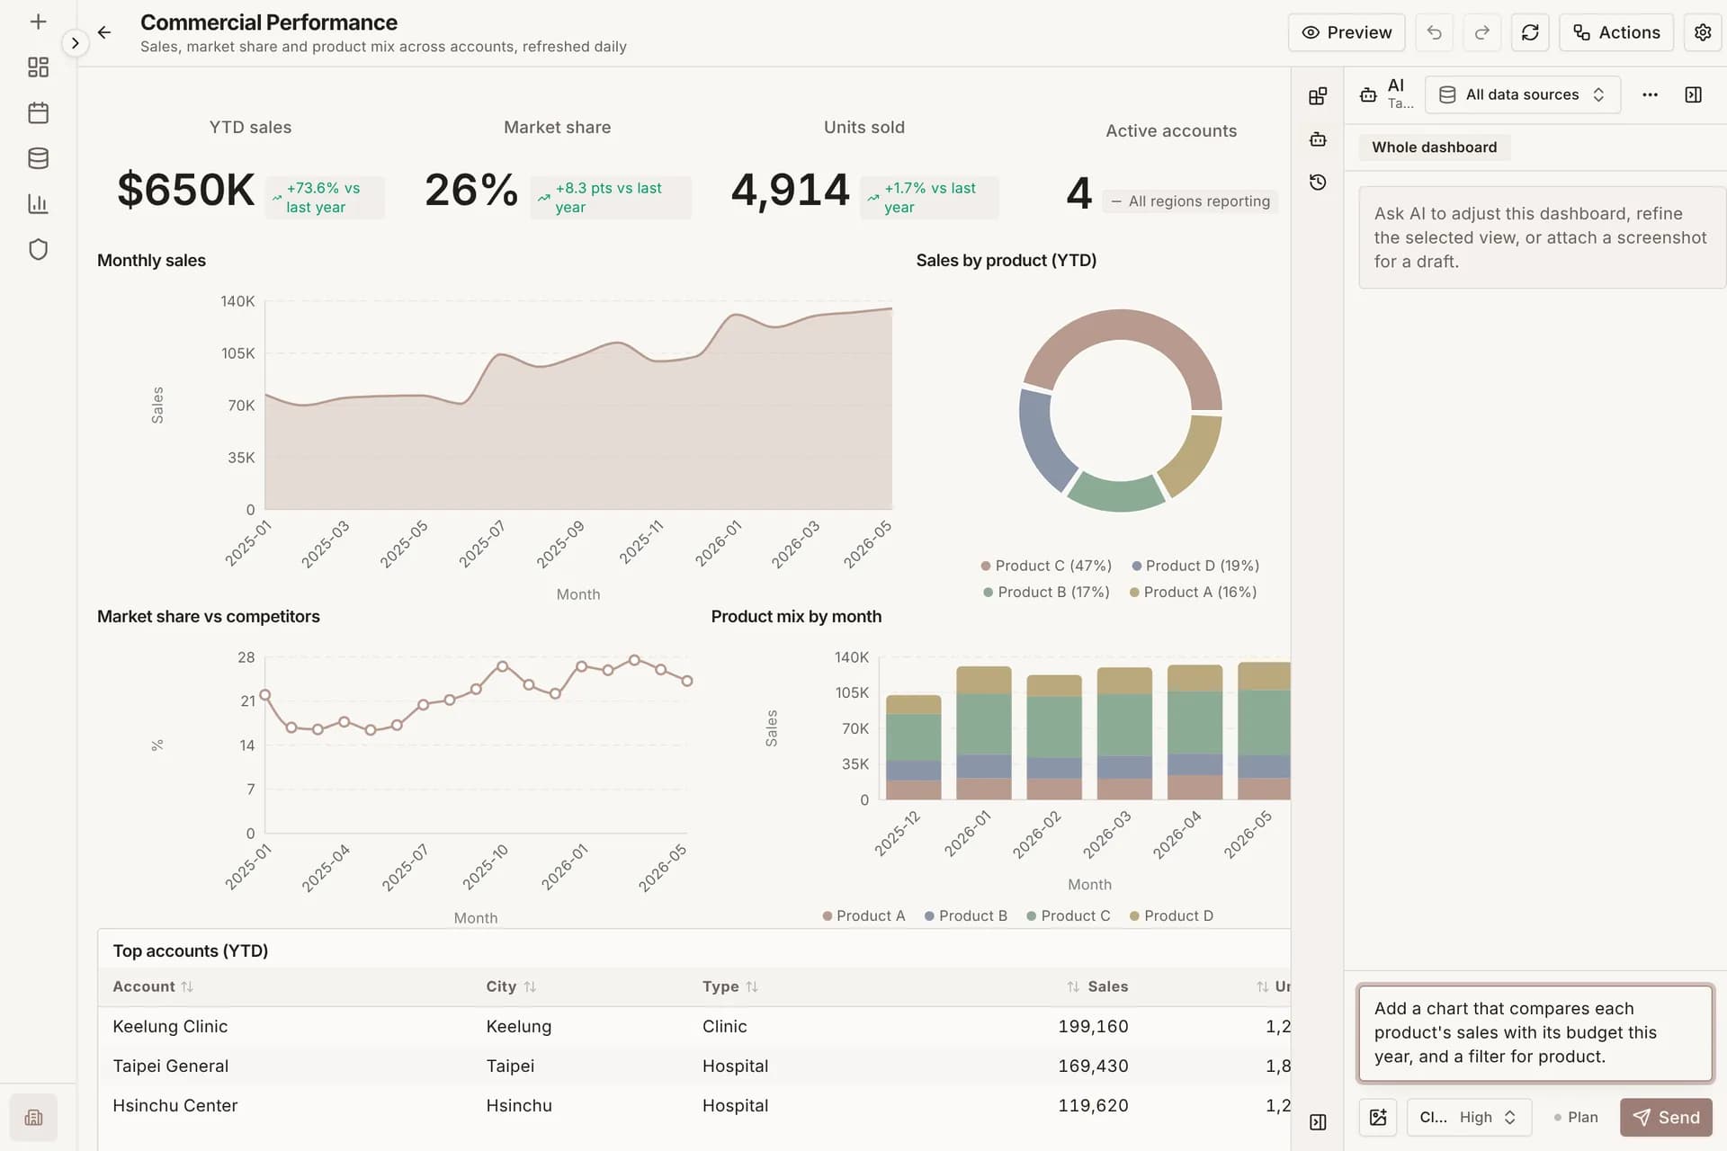Open the shield icon in sidebar
This screenshot has width=1727, height=1151.
tap(38, 249)
